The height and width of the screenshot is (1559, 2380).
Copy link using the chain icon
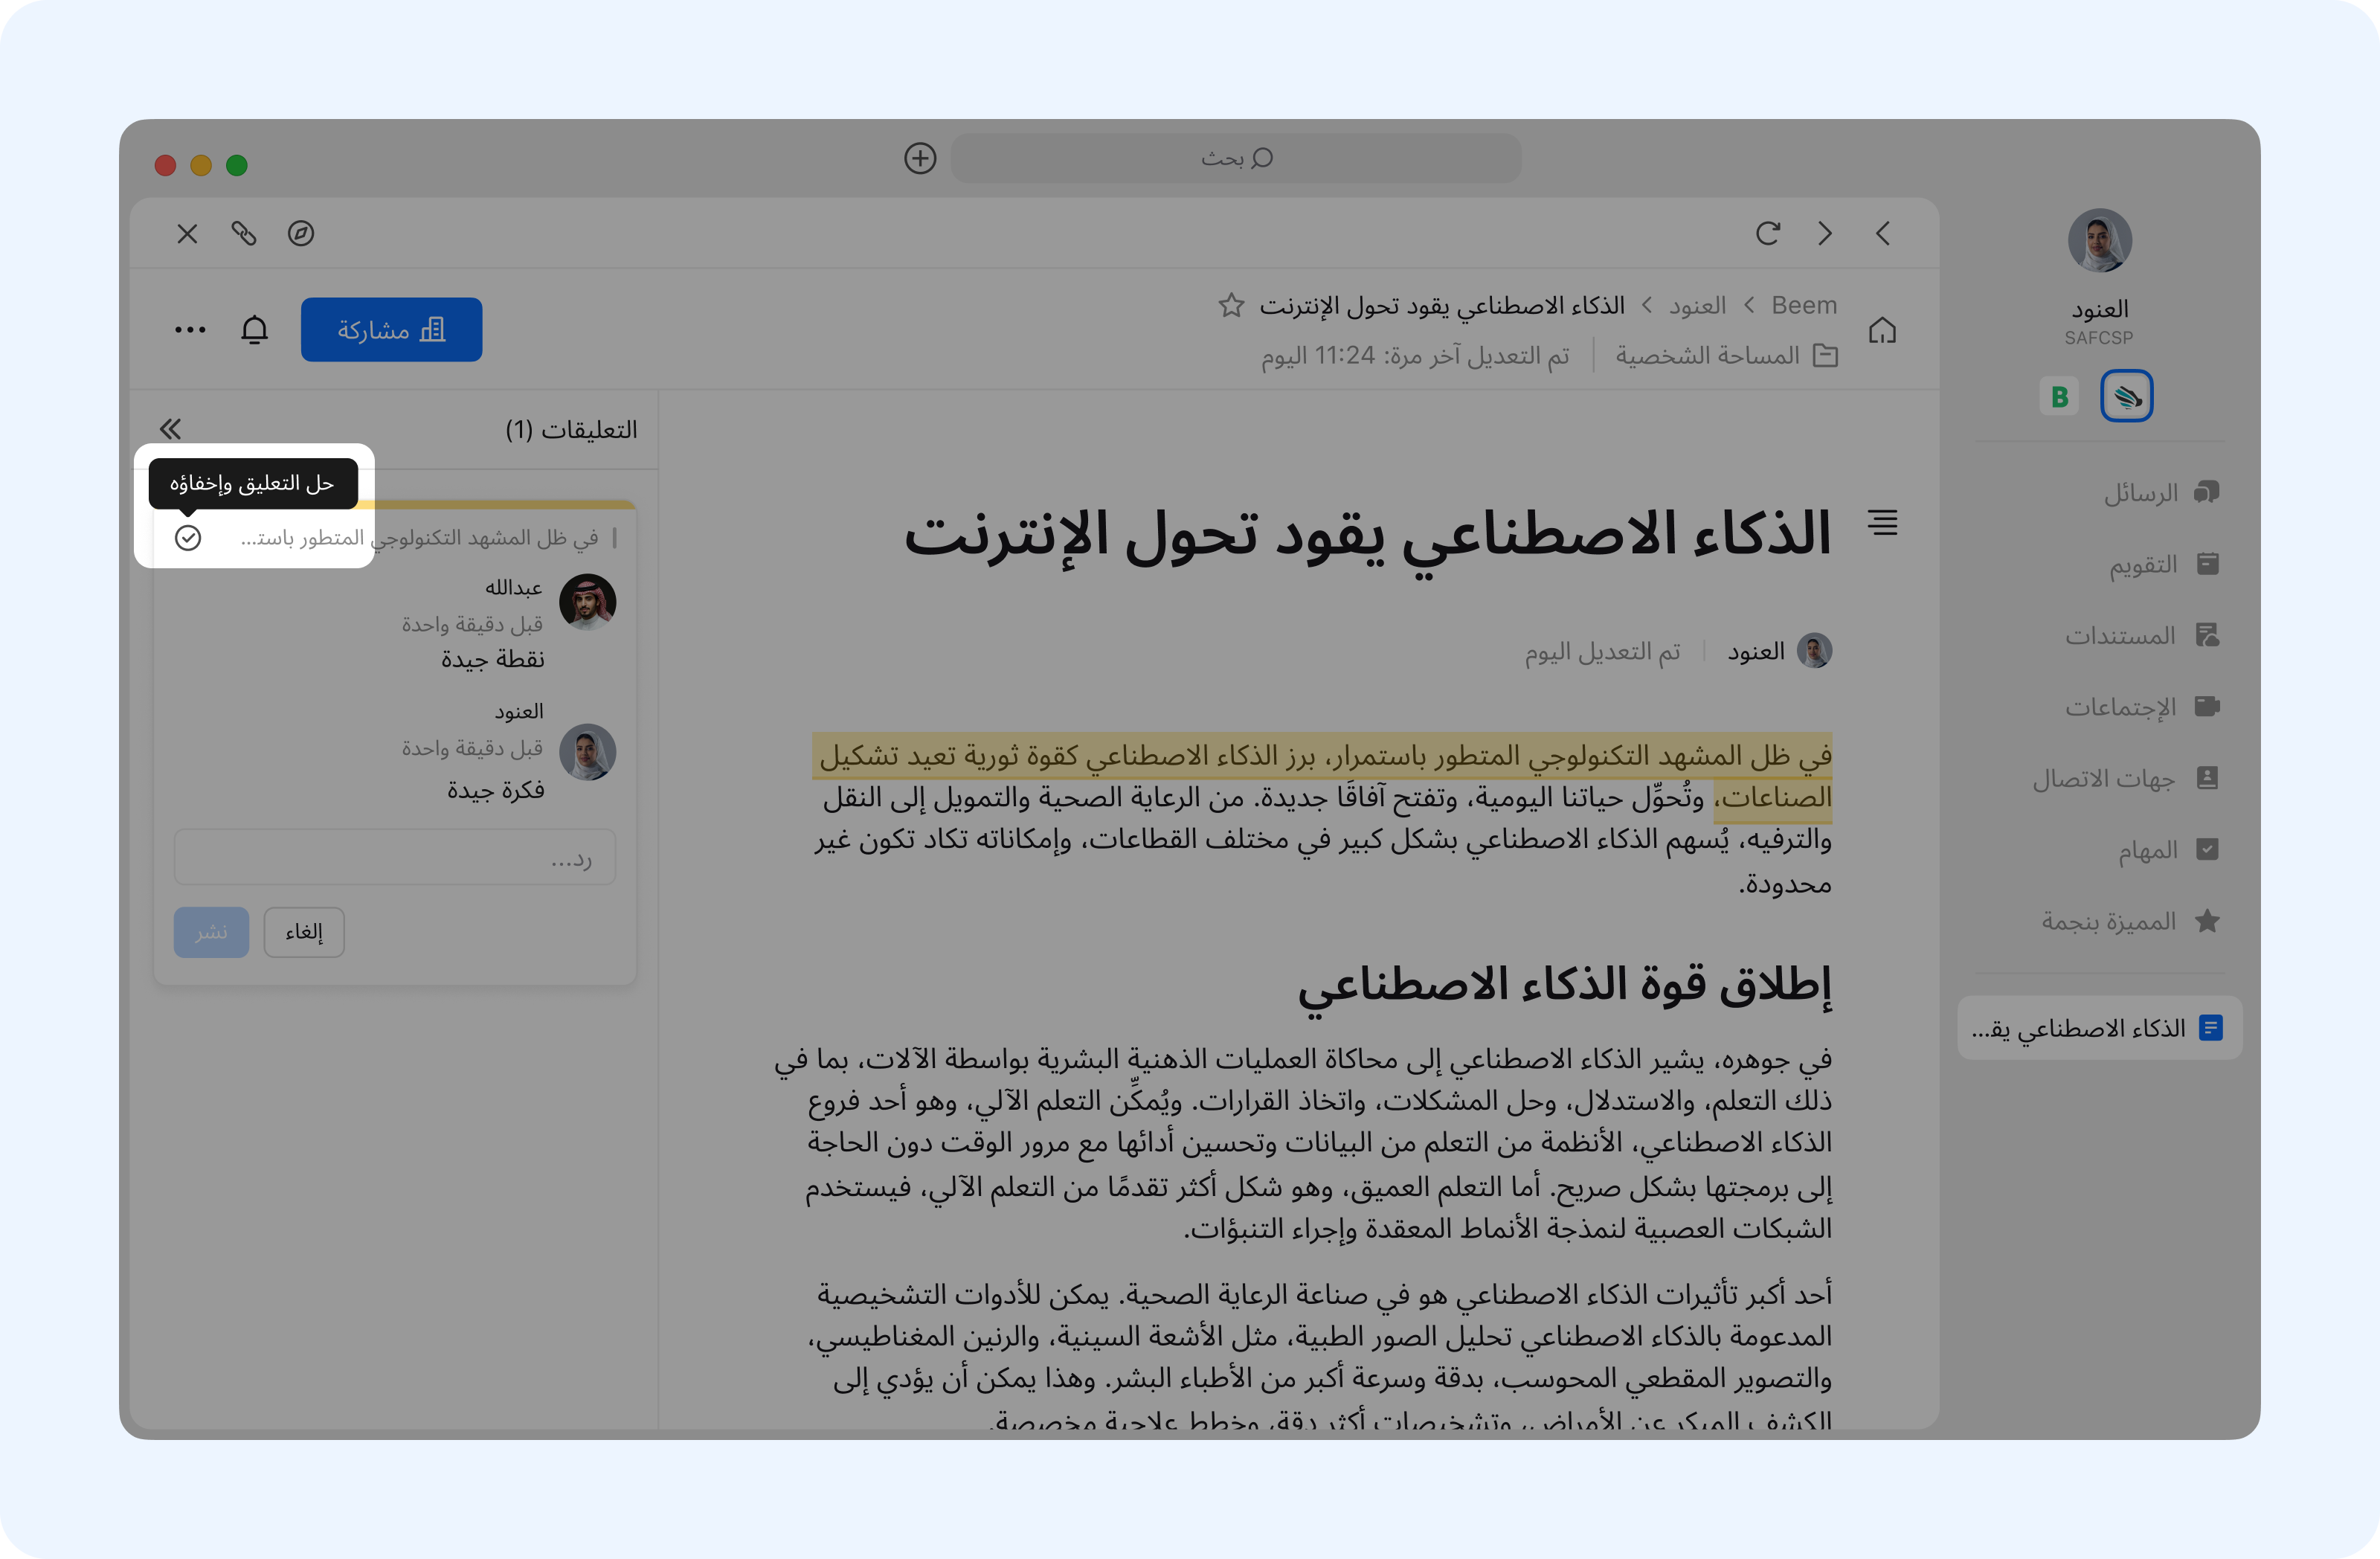click(244, 233)
